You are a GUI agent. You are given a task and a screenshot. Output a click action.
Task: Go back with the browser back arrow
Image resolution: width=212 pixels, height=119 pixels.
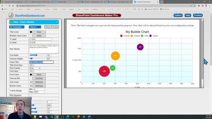(2, 6)
